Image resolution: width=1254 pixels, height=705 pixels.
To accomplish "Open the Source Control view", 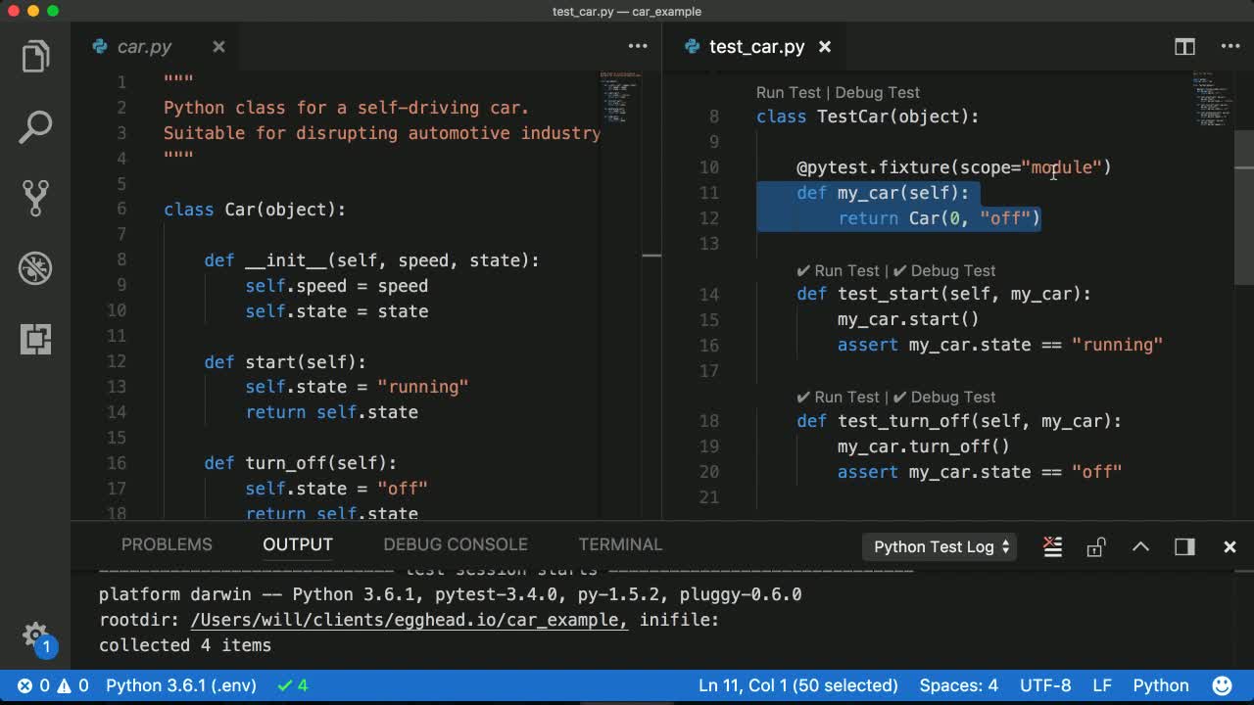I will [x=35, y=197].
